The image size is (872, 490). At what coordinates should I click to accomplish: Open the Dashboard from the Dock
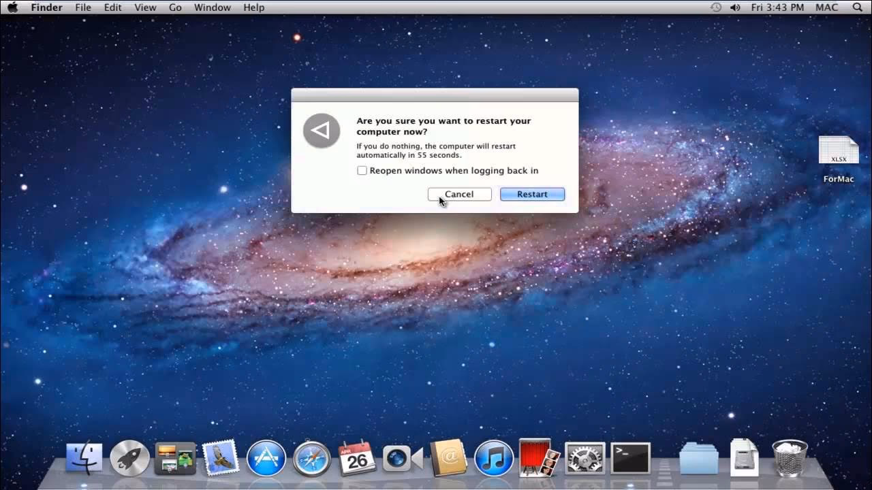tap(175, 458)
